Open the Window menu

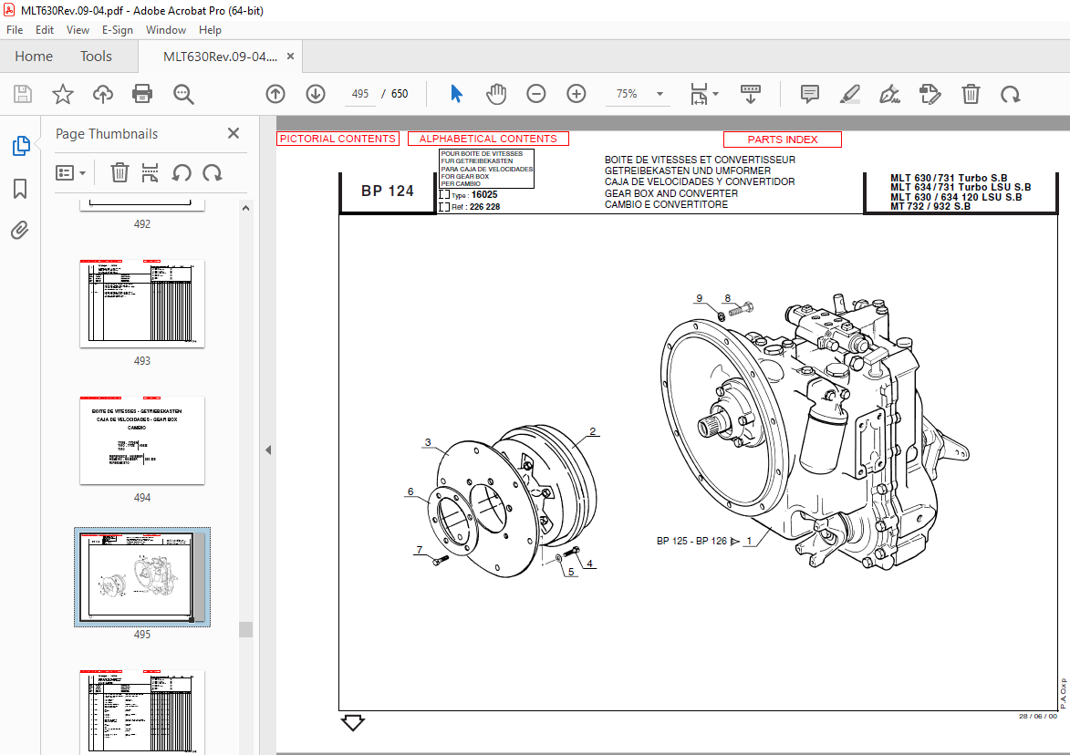click(166, 30)
